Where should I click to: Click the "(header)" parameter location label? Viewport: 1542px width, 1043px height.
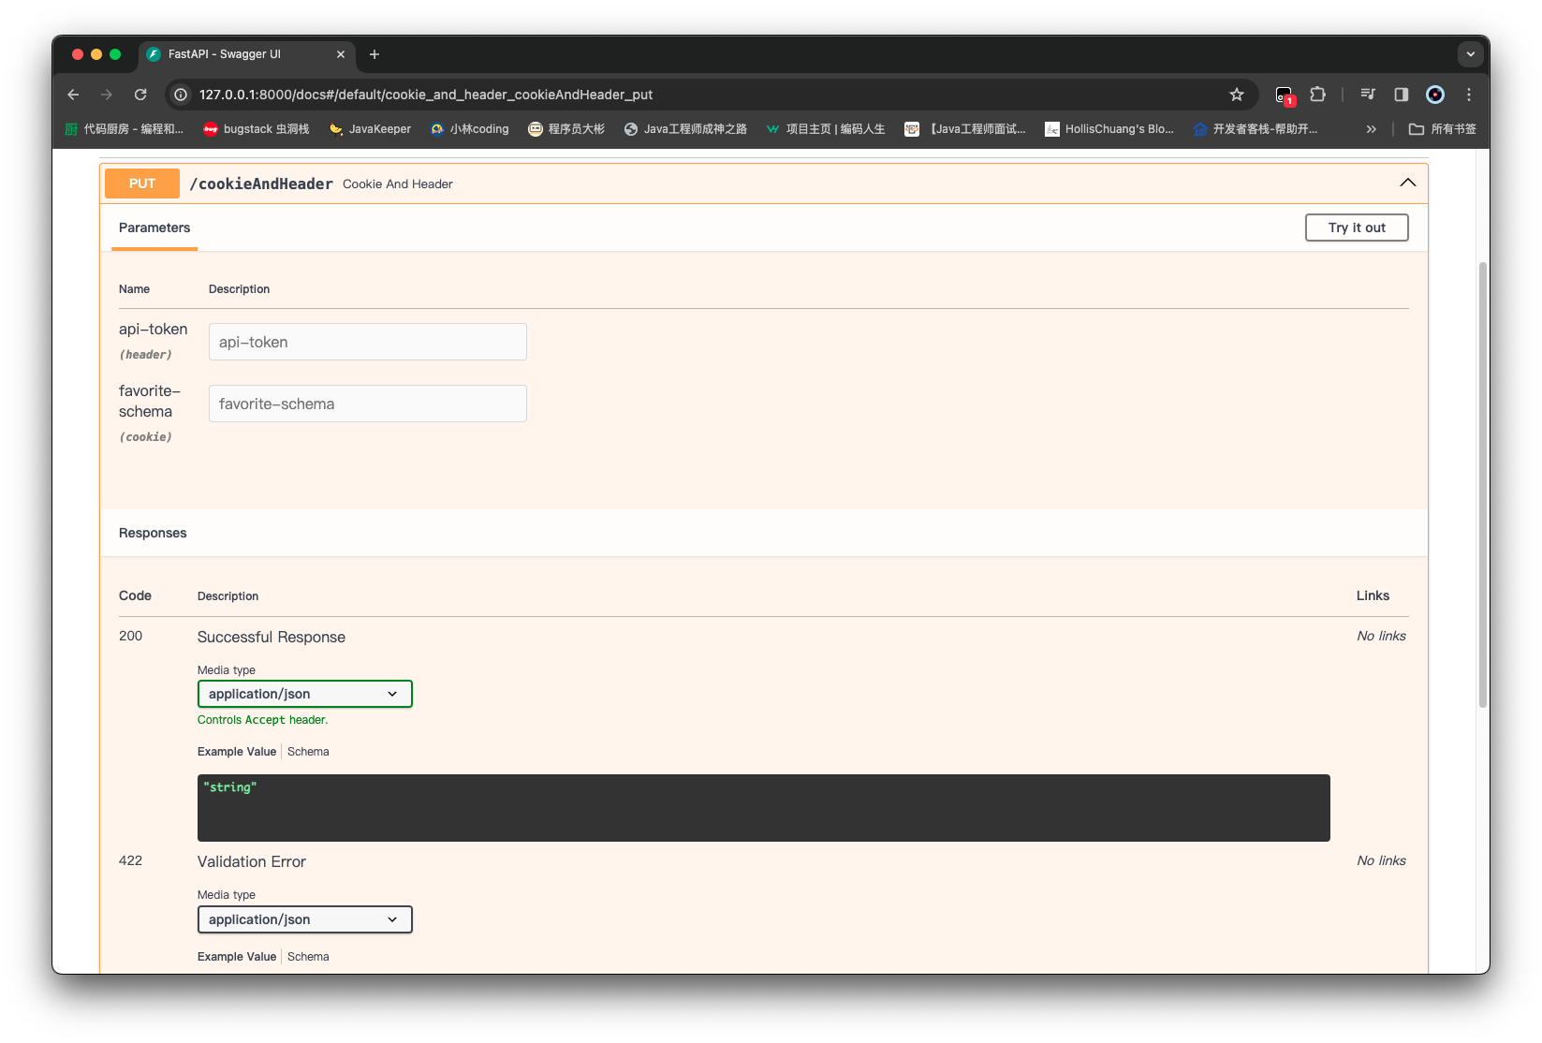click(x=146, y=355)
